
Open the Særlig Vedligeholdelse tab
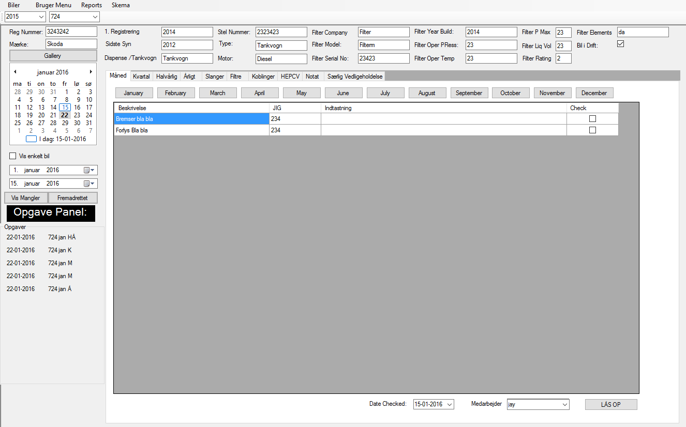[x=355, y=77]
